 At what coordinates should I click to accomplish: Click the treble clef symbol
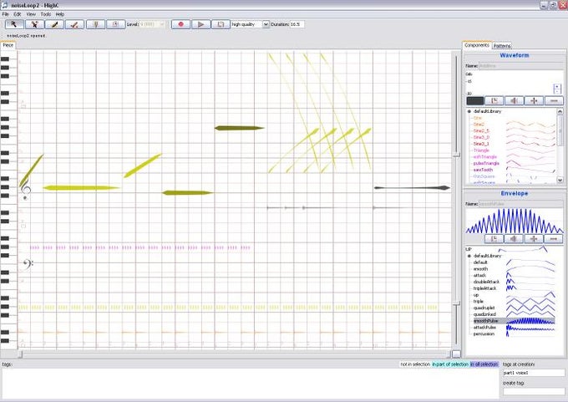(x=26, y=190)
